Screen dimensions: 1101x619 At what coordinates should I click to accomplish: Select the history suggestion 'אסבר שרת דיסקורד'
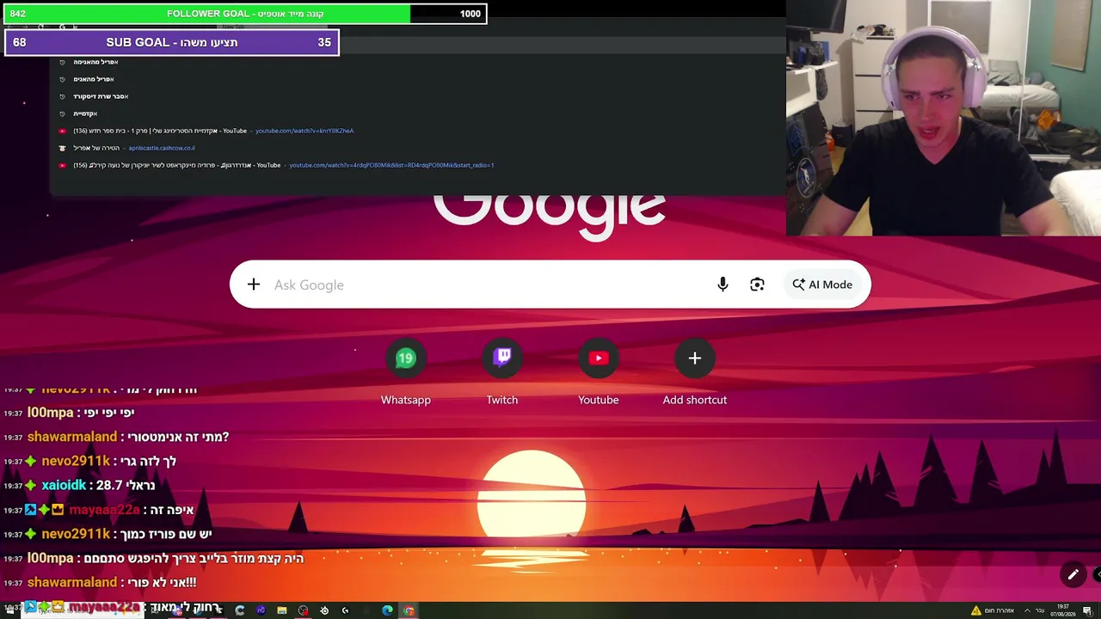point(418,96)
